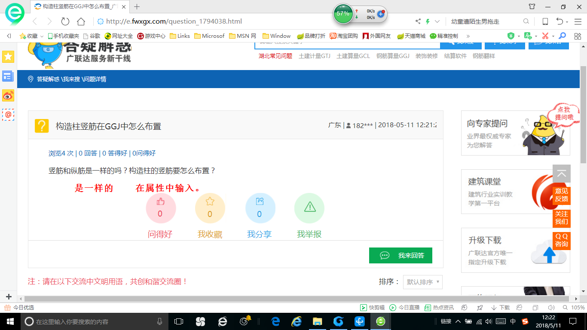Select the 构造柱竖筋在GGJ browser tab
Viewport: 587px width, 330px height.
79,6
